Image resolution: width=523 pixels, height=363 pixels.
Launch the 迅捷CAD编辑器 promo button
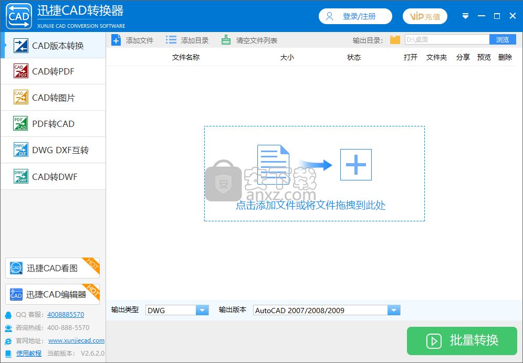tap(53, 294)
